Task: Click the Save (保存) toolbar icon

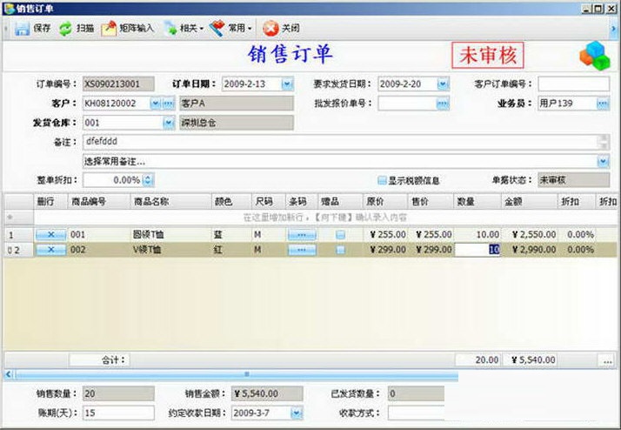Action: tap(23, 29)
